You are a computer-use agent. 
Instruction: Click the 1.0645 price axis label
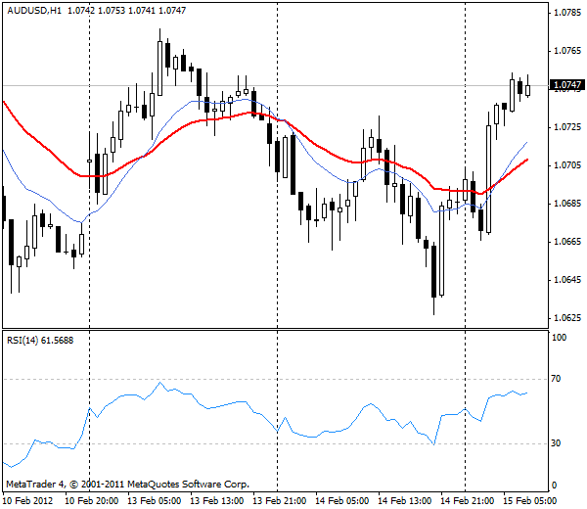pyautogui.click(x=567, y=280)
